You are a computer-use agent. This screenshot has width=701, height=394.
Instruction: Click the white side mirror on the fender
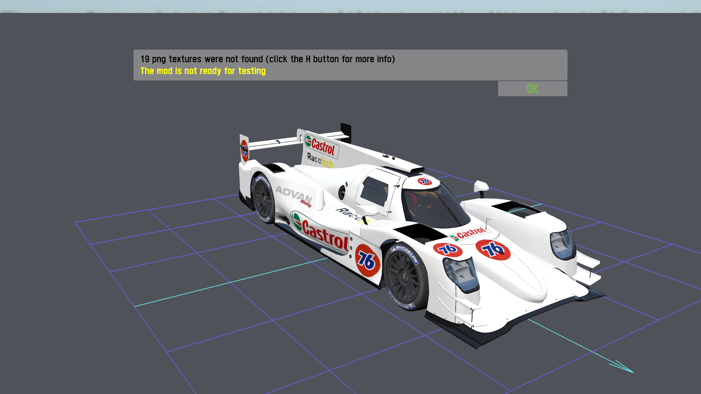[481, 186]
